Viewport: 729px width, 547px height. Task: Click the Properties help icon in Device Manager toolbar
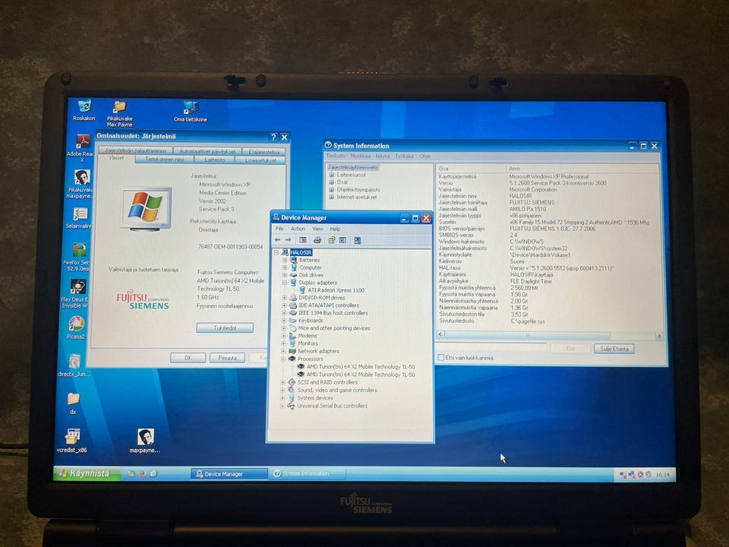point(332,240)
